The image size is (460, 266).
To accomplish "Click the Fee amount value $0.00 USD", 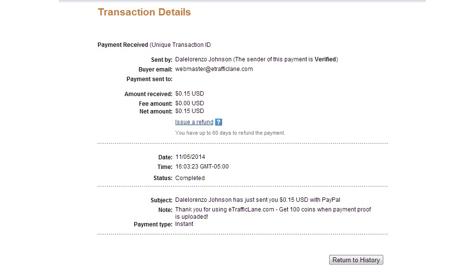I will click(190, 103).
